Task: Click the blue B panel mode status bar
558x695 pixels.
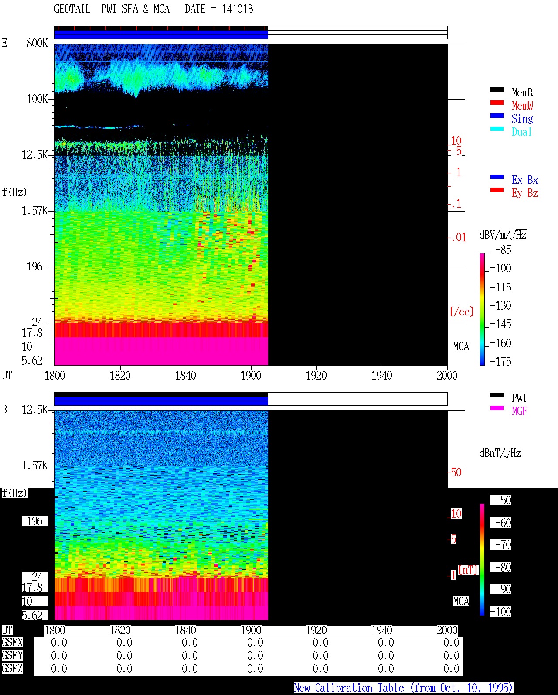Action: tap(161, 401)
